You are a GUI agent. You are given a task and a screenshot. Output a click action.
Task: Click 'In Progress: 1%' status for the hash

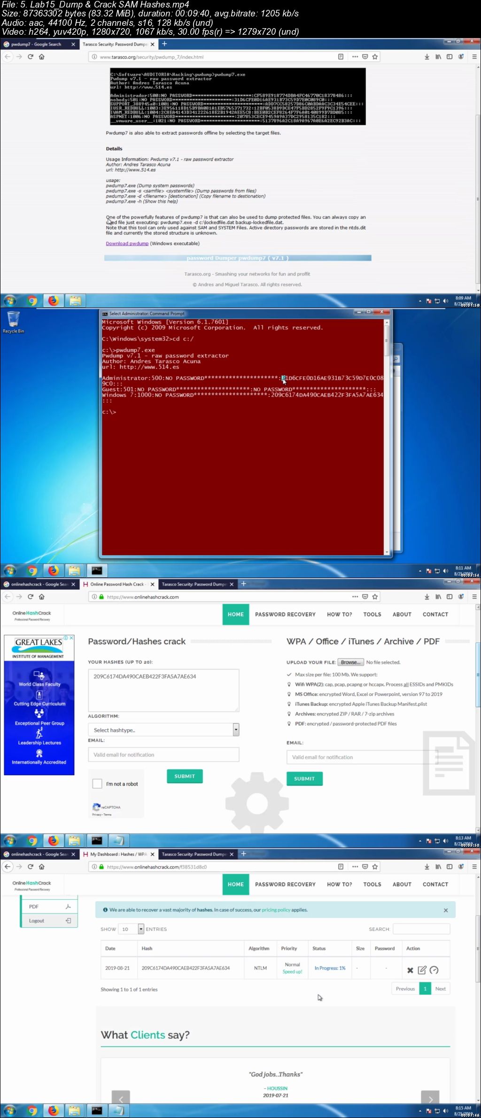[330, 968]
